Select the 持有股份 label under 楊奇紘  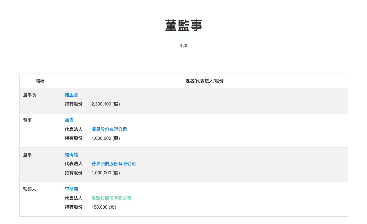74,173
